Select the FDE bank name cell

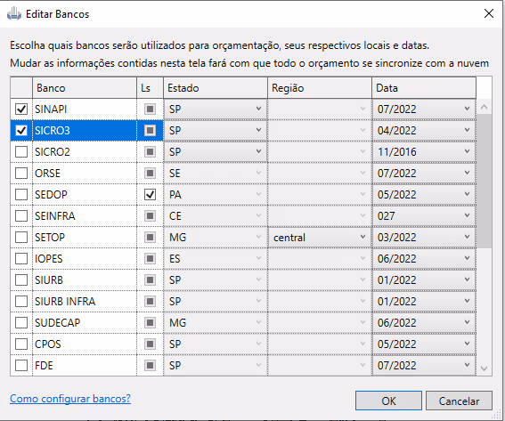(85, 365)
